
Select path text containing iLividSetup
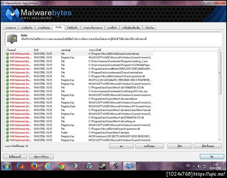(x=118, y=91)
